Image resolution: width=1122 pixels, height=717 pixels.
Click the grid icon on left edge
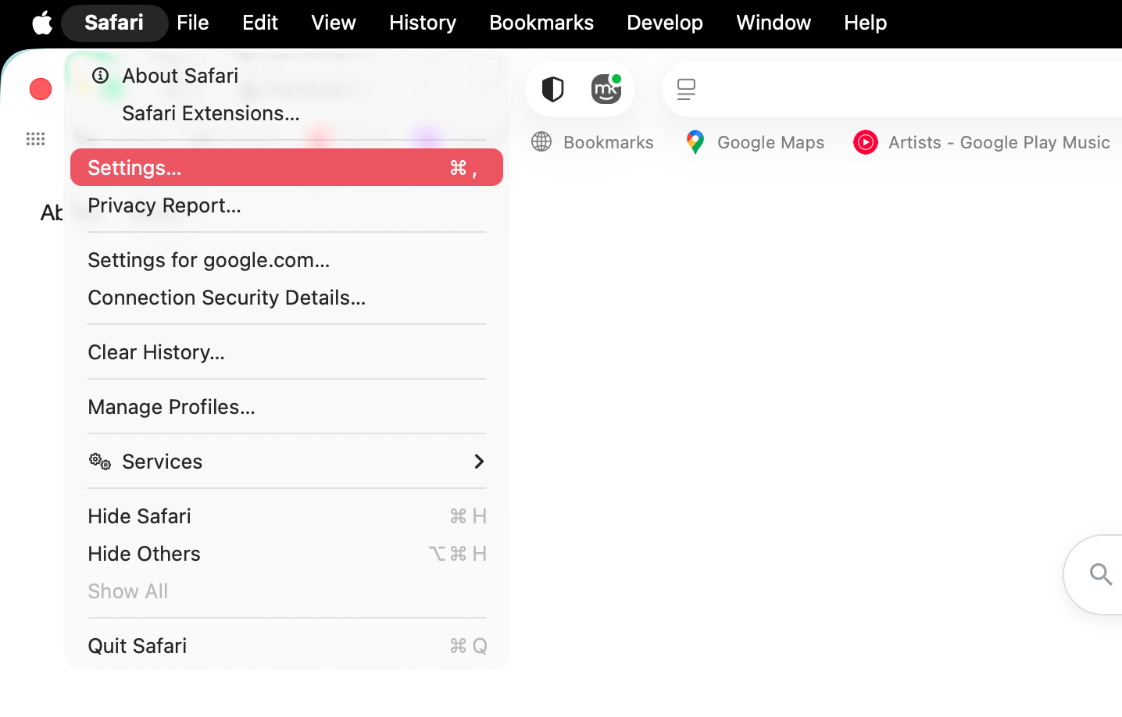35,139
